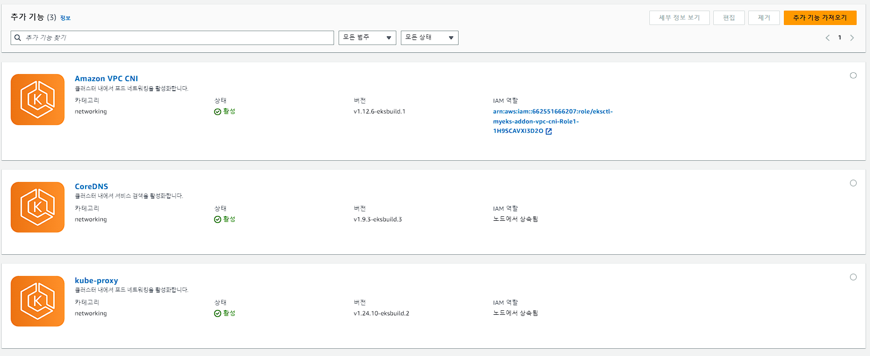
Task: Select the Amazon VPC CNI radio button
Action: (x=853, y=76)
